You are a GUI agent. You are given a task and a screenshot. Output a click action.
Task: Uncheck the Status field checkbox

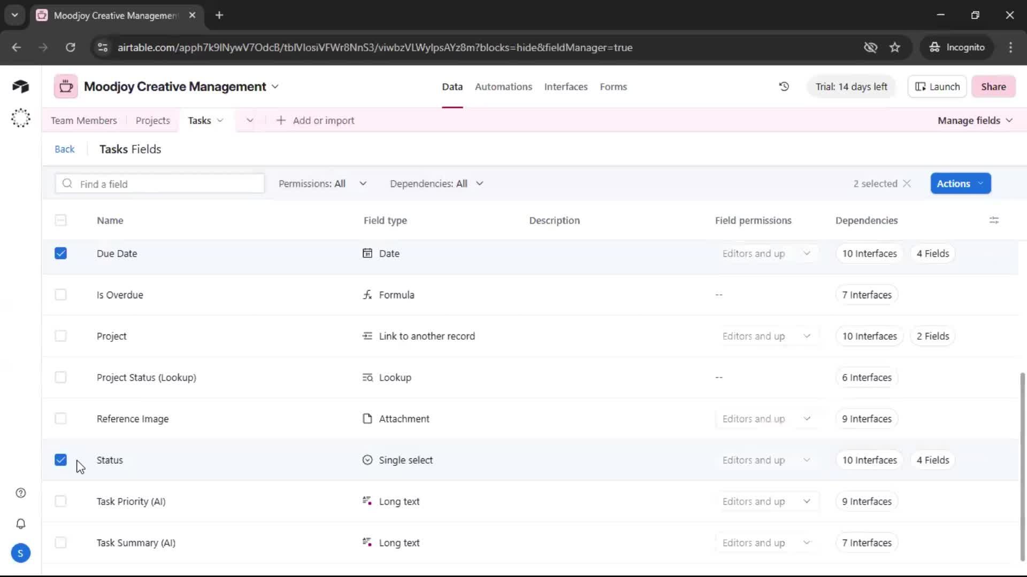coord(60,460)
